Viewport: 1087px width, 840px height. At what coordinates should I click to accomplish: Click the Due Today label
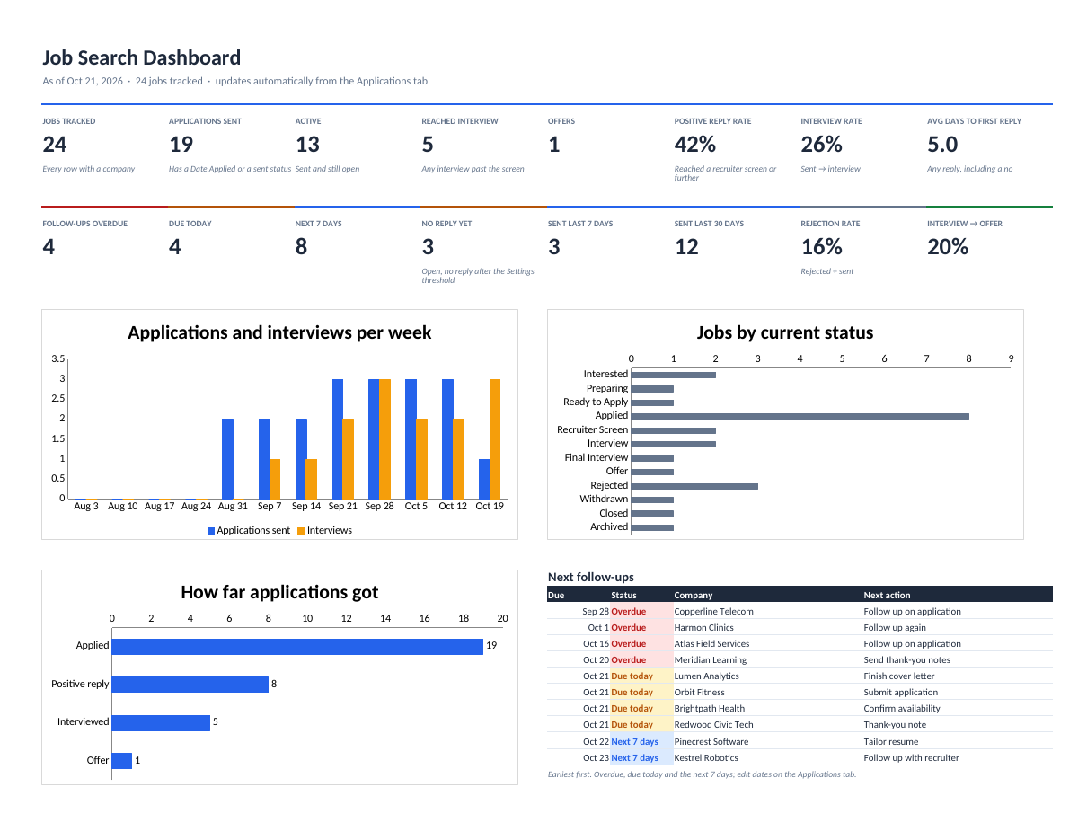pyautogui.click(x=190, y=224)
